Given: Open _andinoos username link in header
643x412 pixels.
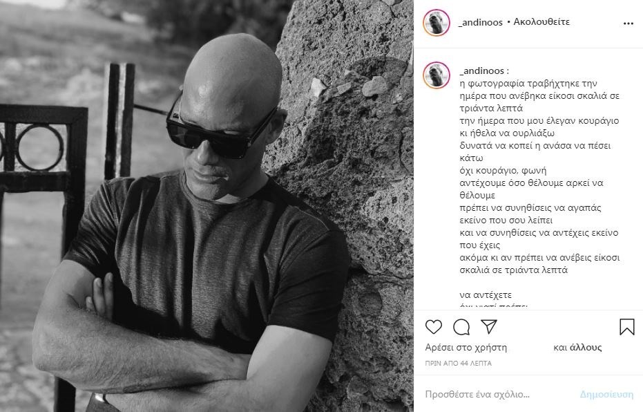Looking at the screenshot, I should point(480,22).
